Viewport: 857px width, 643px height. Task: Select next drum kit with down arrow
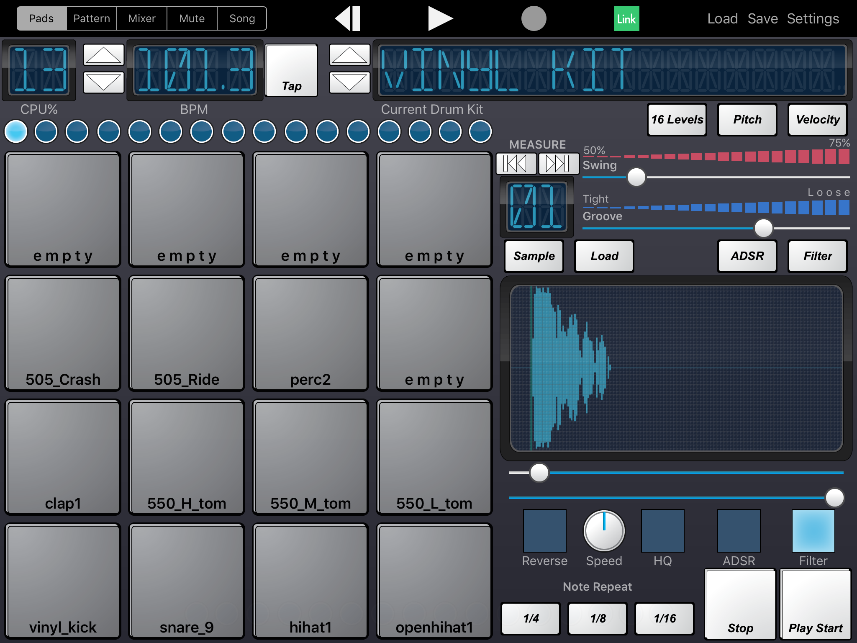349,82
